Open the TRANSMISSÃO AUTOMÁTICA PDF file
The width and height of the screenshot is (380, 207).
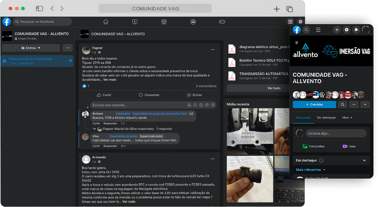tap(258, 76)
